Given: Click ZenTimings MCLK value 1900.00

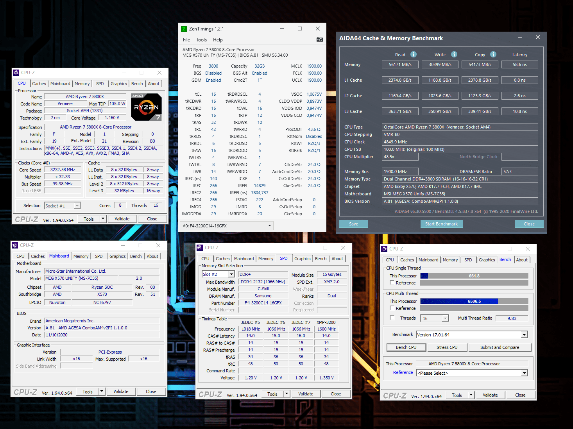Looking at the screenshot, I should (314, 66).
